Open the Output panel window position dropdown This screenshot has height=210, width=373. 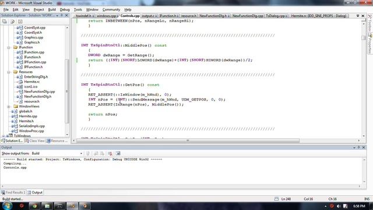click(354, 148)
